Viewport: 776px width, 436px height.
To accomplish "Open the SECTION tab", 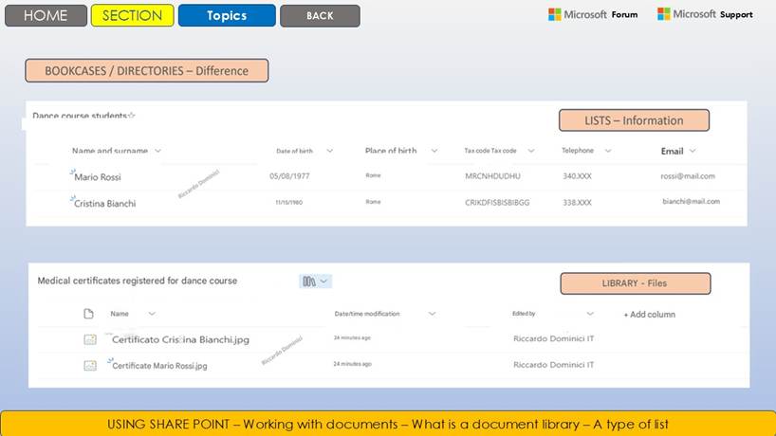I will click(132, 15).
